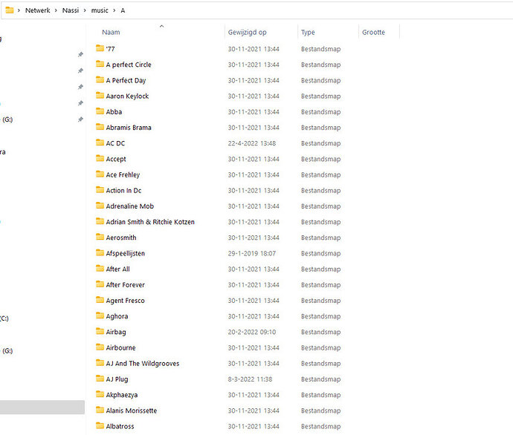Go to the music folder in path

coord(100,10)
